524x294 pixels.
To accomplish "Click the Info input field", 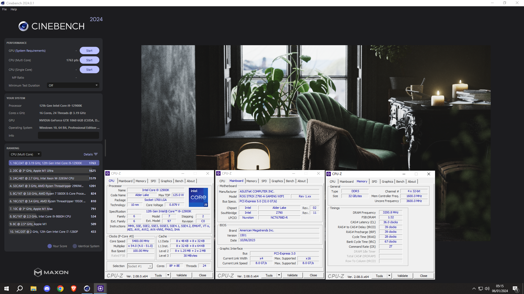I will pyautogui.click(x=69, y=136).
